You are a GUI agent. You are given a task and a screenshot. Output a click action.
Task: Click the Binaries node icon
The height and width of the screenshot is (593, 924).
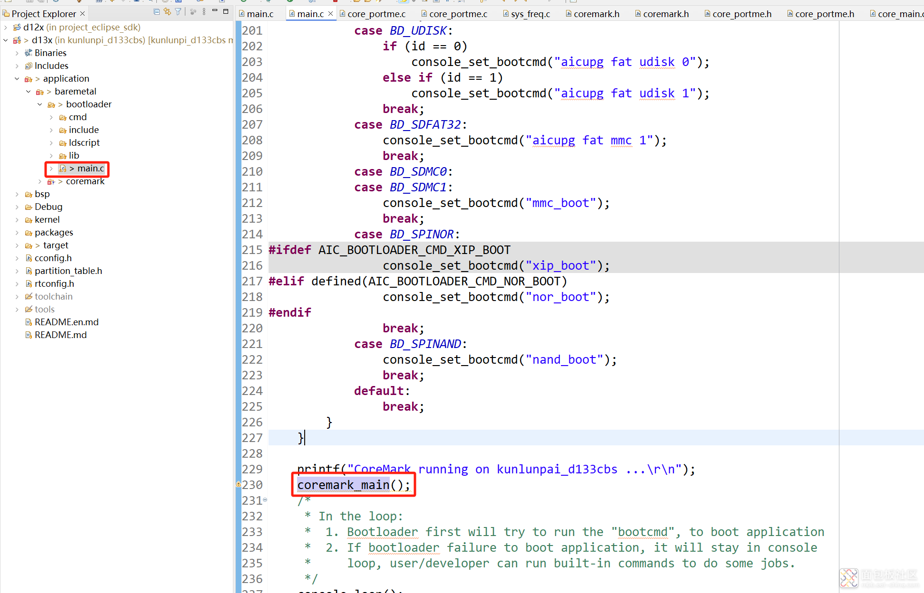(x=29, y=53)
